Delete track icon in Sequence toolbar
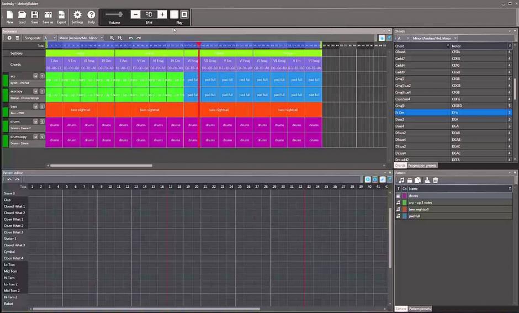519x313 pixels. pyautogui.click(x=17, y=38)
